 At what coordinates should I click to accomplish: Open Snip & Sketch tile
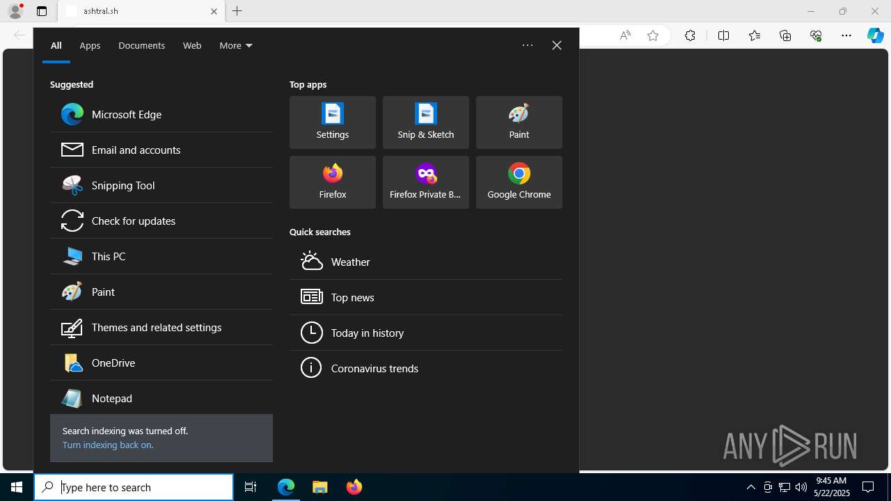point(426,122)
